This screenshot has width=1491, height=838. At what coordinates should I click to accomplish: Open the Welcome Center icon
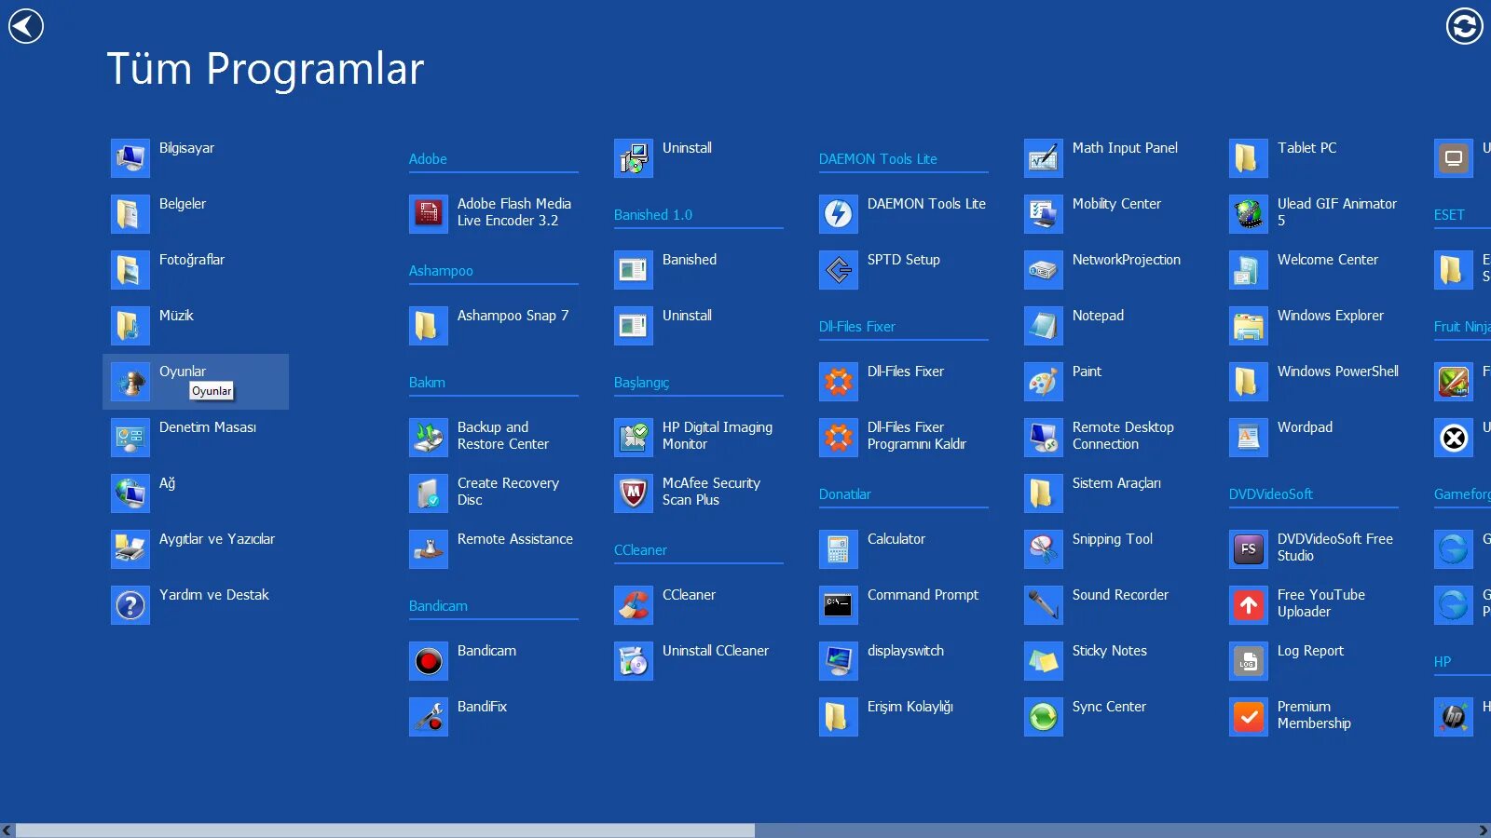coord(1249,270)
